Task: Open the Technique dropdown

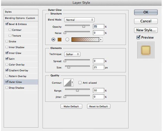Action: (x=72, y=54)
